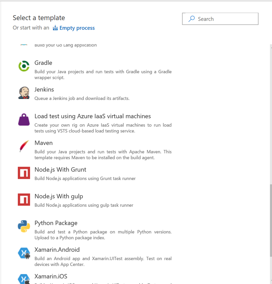This screenshot has width=272, height=284.
Task: Click the Xamarin.iOS icon
Action: click(x=24, y=279)
